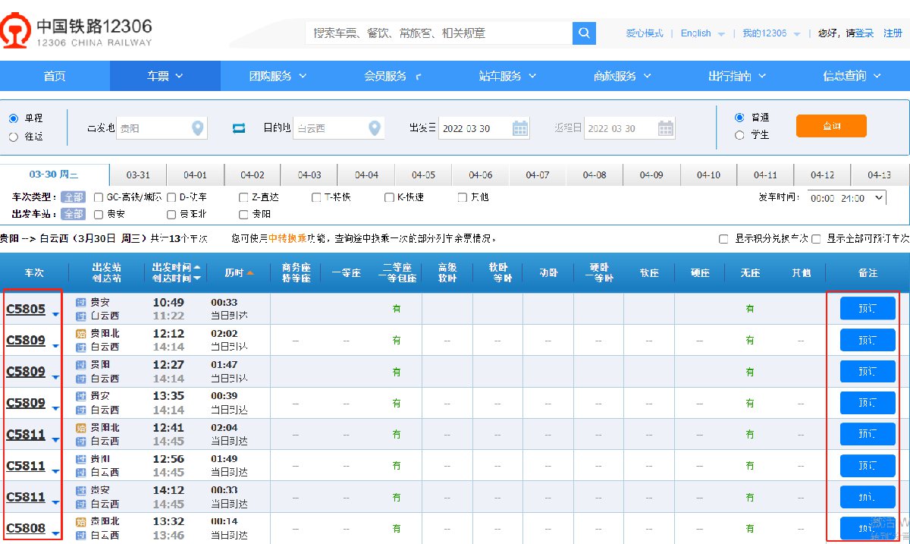The width and height of the screenshot is (910, 544).
Task: Click 预订 button for train C5805
Action: point(868,309)
